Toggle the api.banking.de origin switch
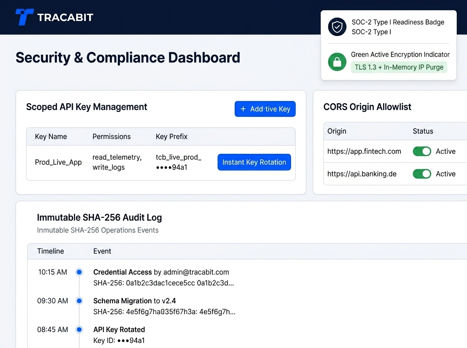This screenshot has height=348, width=467. click(x=422, y=174)
